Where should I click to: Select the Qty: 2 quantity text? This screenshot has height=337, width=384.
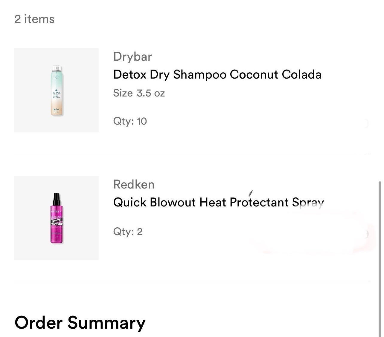tap(128, 232)
